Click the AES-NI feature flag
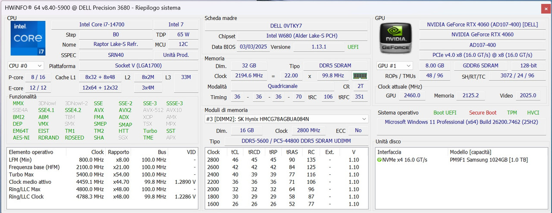Viewport: 552px width, 213px height. (x=21, y=137)
